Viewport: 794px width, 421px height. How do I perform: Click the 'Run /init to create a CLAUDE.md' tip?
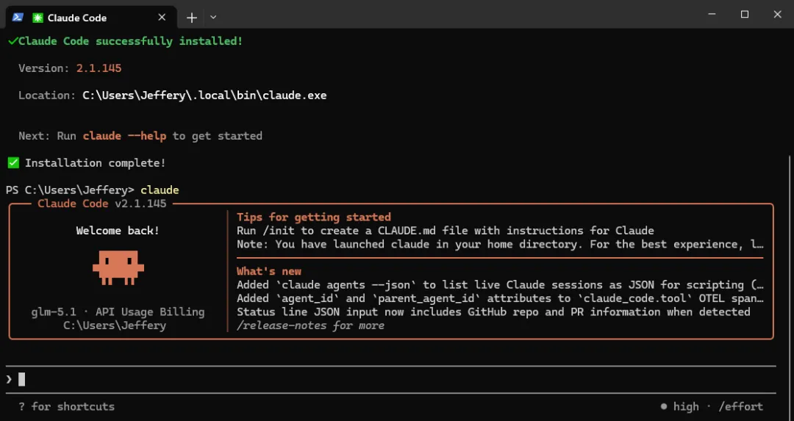(x=445, y=231)
